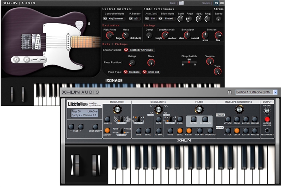Switch to Section A button
Image resolution: width=283 pixels, height=188 pixels.
pyautogui.click(x=216, y=3)
